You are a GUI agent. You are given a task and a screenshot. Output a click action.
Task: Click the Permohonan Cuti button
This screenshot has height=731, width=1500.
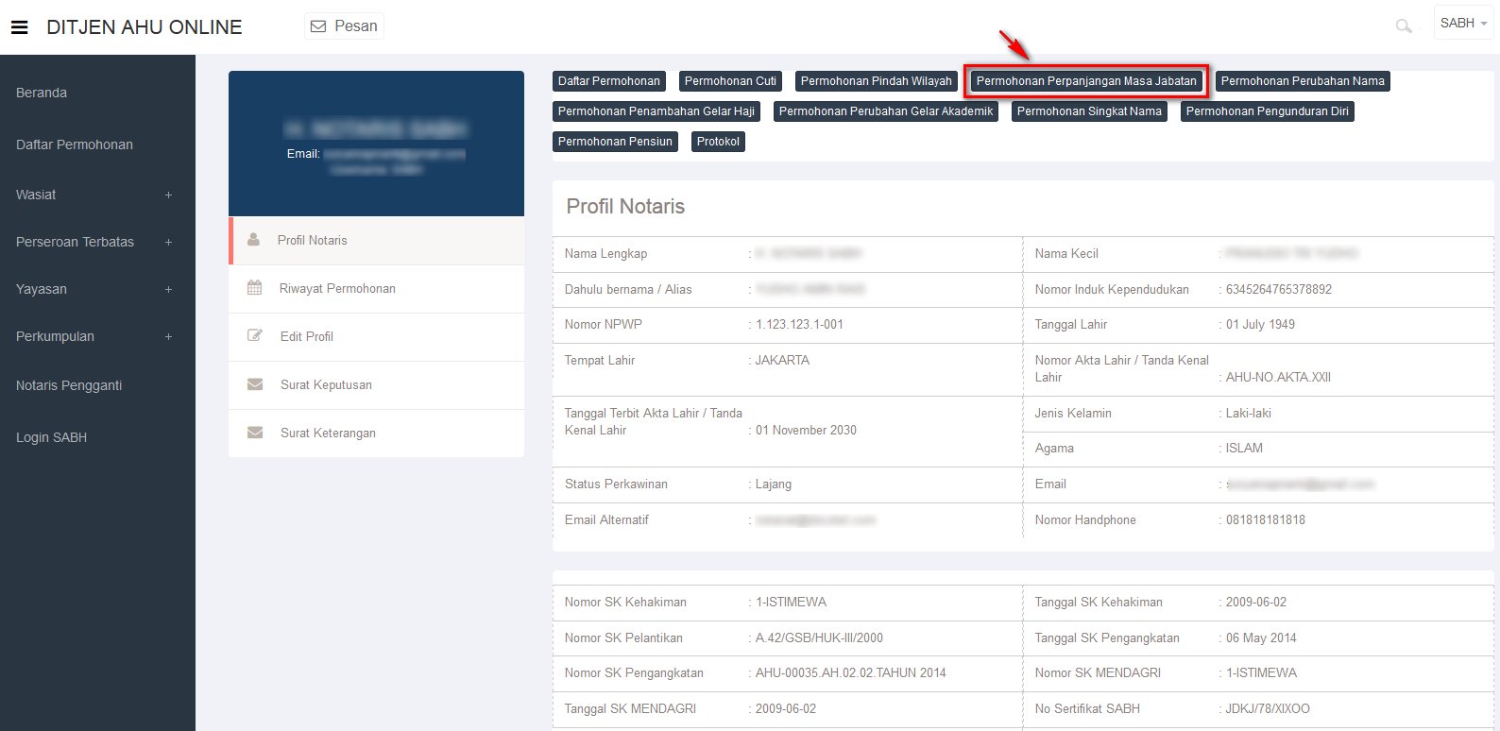point(730,81)
